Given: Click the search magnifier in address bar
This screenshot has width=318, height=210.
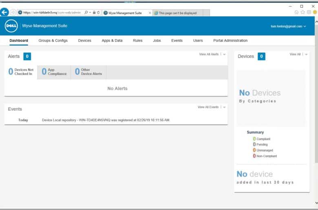Looking at the screenshot, I should [86, 13].
